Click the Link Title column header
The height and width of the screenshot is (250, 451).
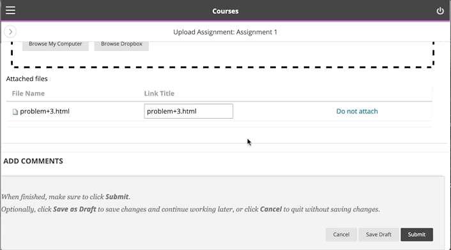pos(159,93)
